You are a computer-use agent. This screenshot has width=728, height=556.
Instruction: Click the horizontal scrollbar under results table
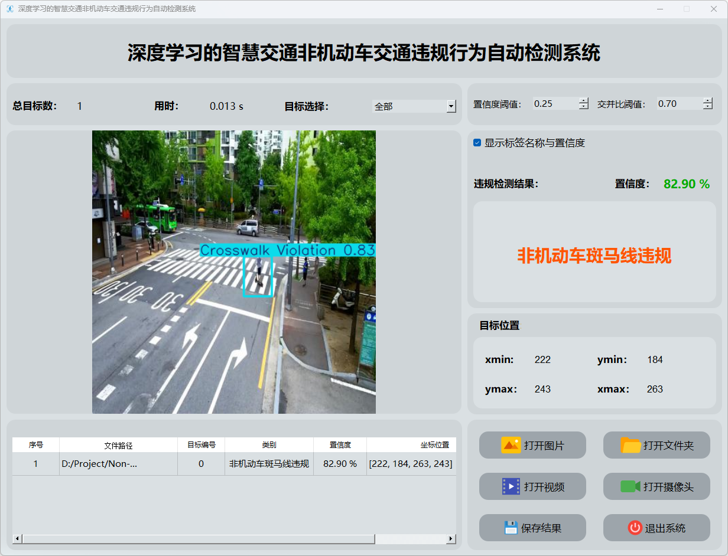[x=198, y=539]
